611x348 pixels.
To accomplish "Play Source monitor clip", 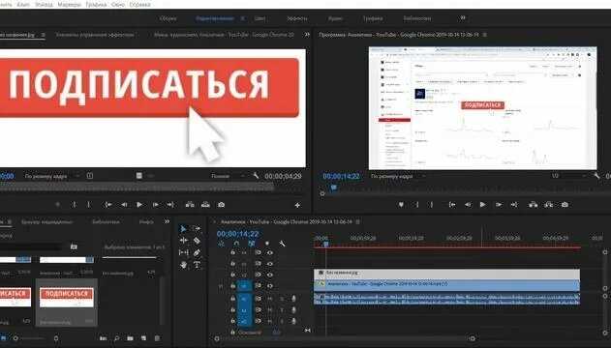I will (x=139, y=205).
